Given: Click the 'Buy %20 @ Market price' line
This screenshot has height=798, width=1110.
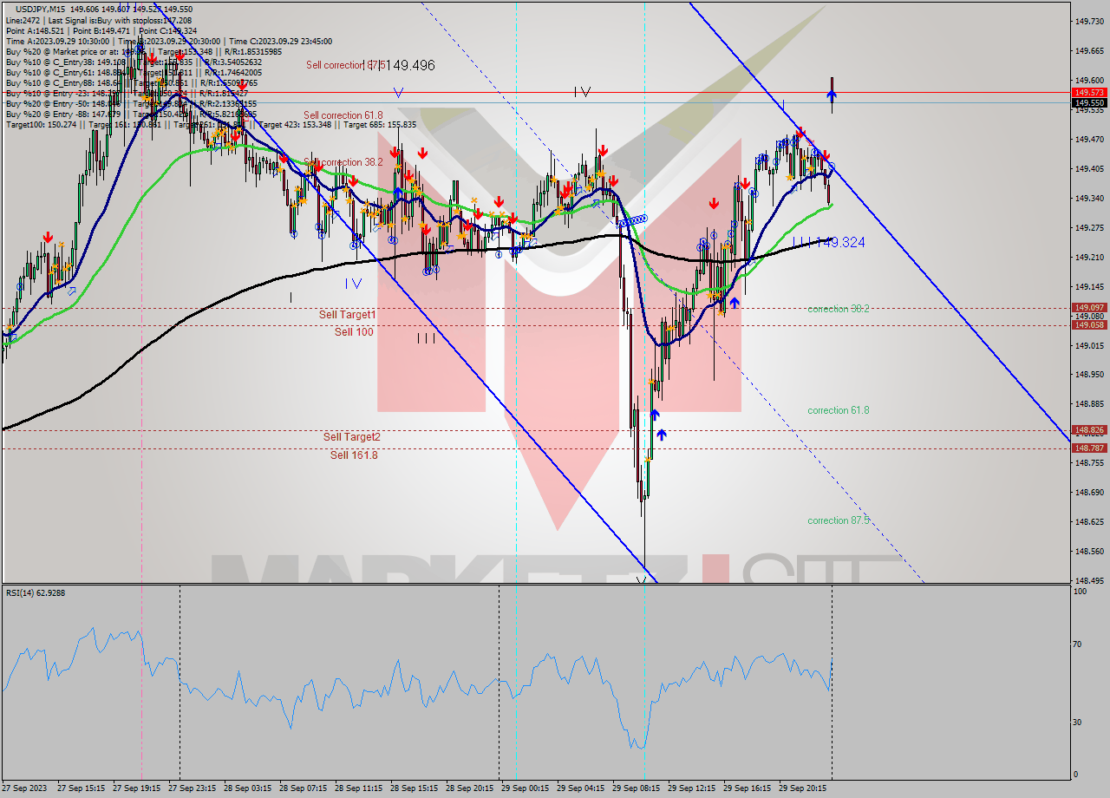Looking at the screenshot, I should [x=143, y=51].
